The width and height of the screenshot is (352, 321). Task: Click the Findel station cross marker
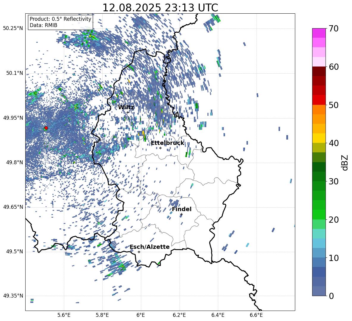pos(181,214)
